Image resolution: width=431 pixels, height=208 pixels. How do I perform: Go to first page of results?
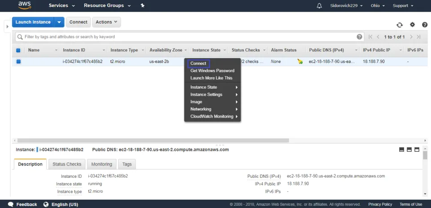click(370, 37)
